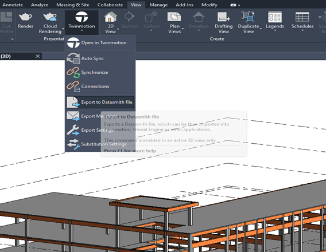Select the Section tool

(129, 20)
